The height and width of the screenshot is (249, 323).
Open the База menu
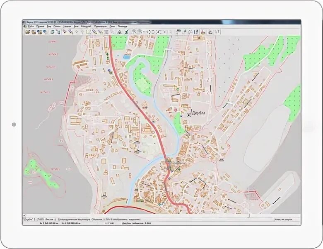(x=76, y=27)
